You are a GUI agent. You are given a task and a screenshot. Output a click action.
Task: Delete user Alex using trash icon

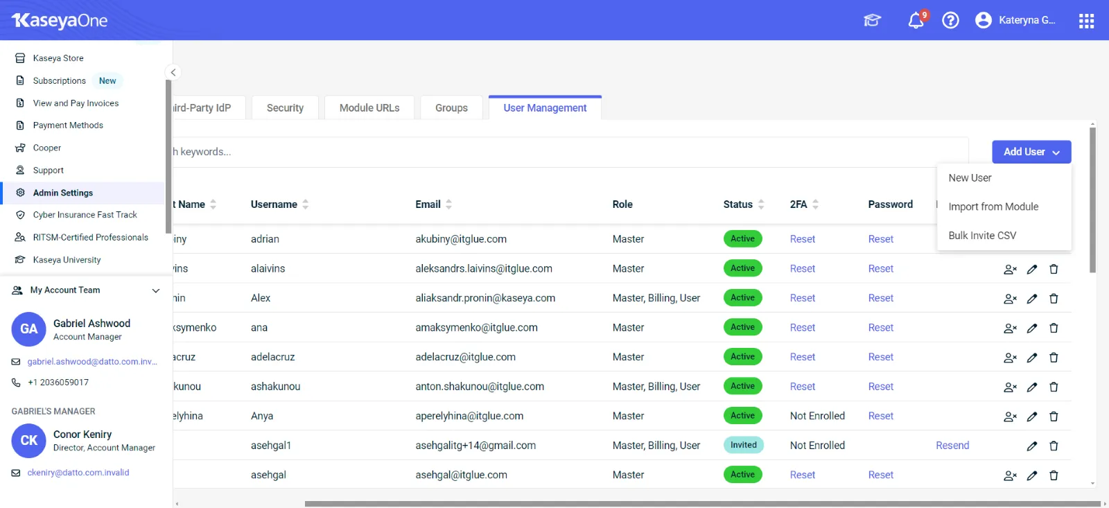pos(1054,299)
